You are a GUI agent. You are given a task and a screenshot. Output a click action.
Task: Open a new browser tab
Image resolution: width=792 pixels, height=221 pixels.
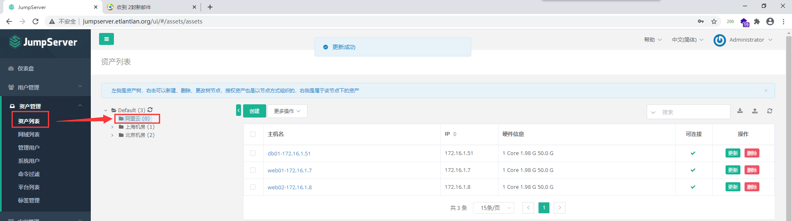(x=210, y=7)
